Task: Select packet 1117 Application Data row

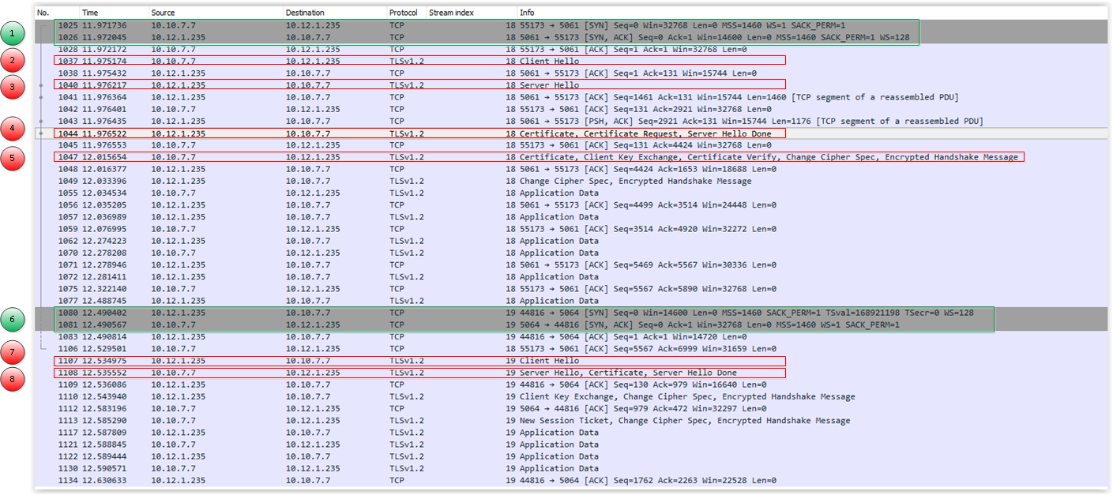Action: 570,433
